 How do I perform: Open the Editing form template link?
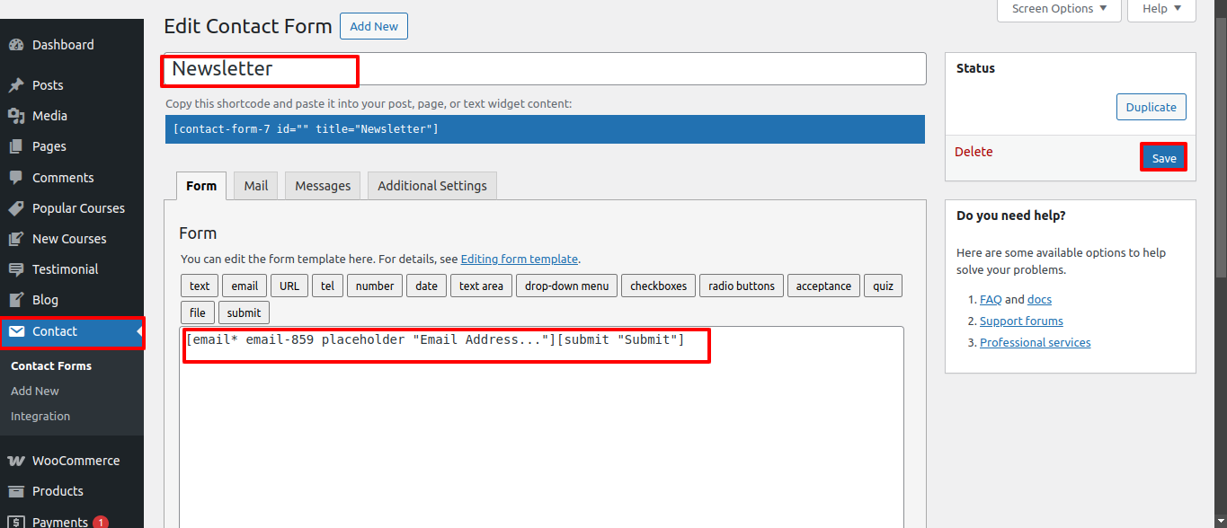point(519,259)
